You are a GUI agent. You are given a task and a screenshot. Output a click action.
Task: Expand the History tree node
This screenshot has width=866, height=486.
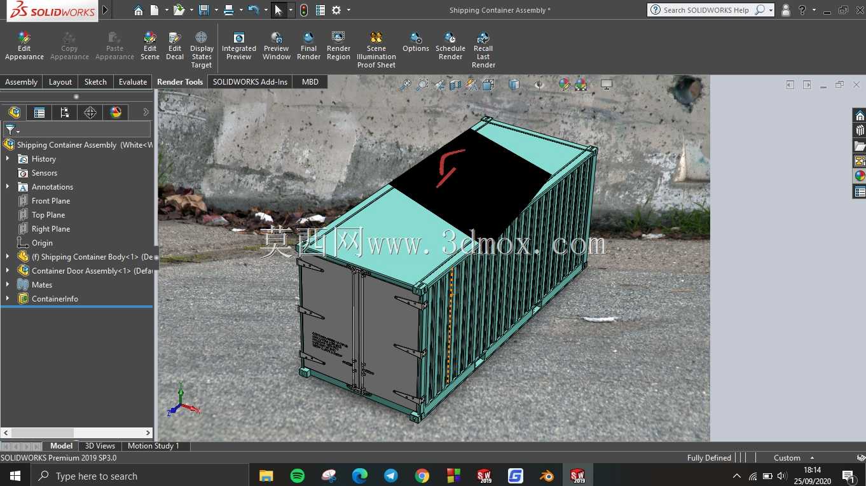click(x=8, y=159)
